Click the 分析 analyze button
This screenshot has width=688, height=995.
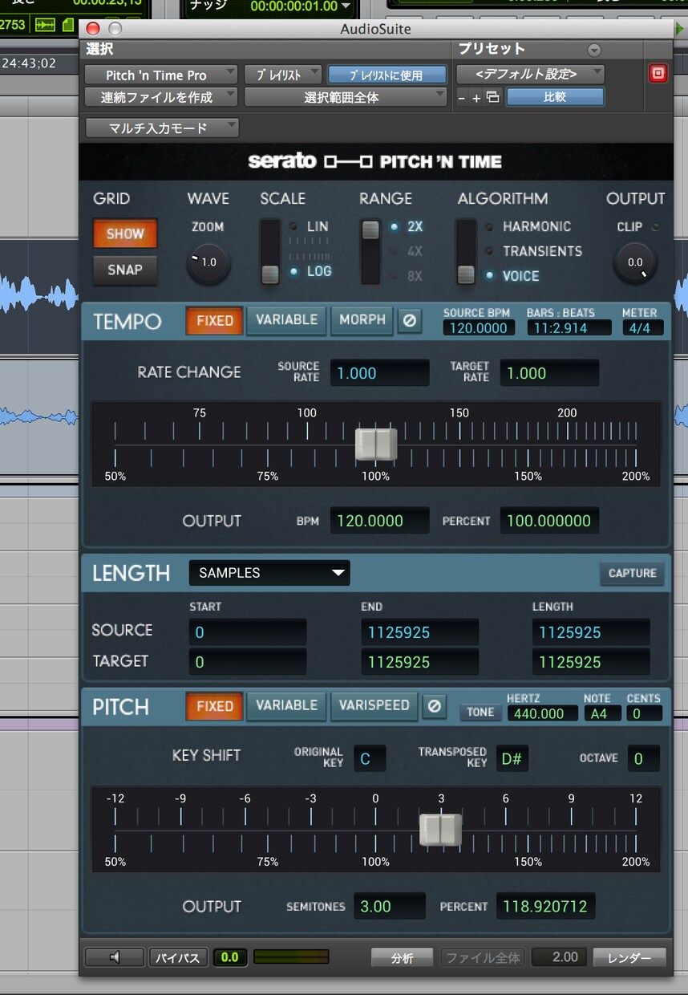(403, 957)
